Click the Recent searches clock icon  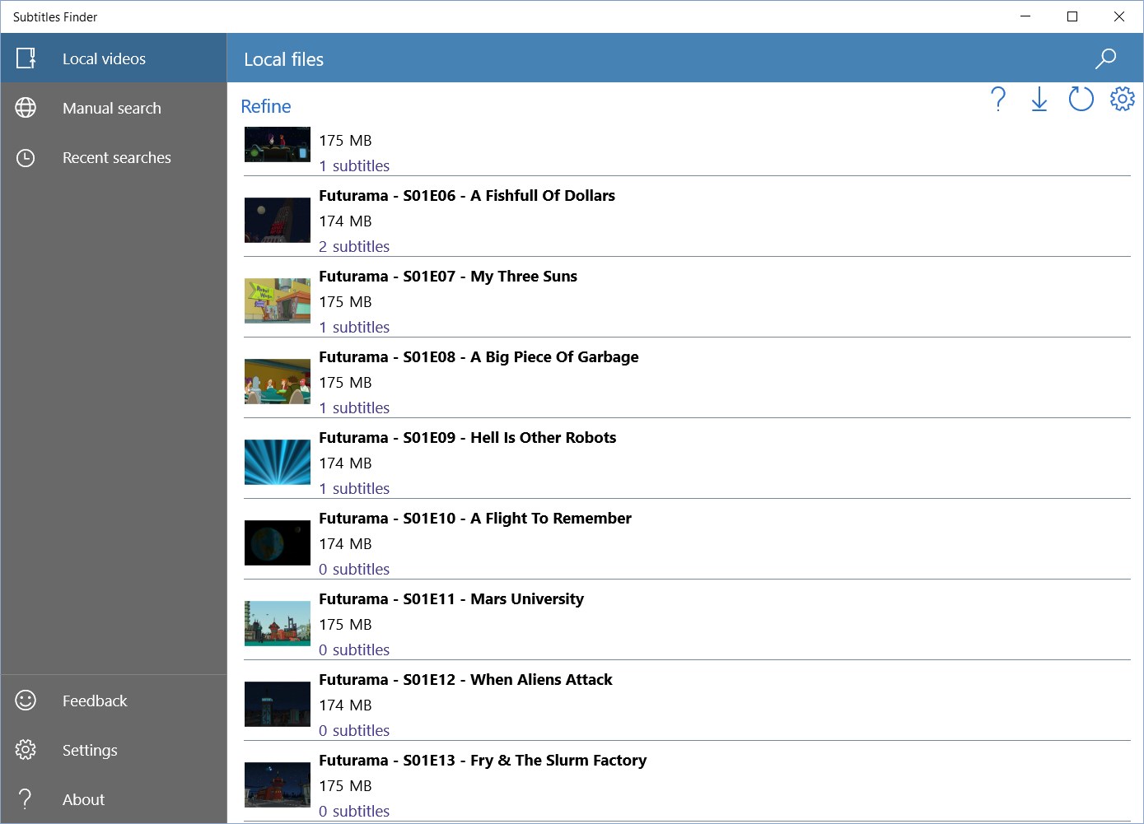tap(26, 157)
